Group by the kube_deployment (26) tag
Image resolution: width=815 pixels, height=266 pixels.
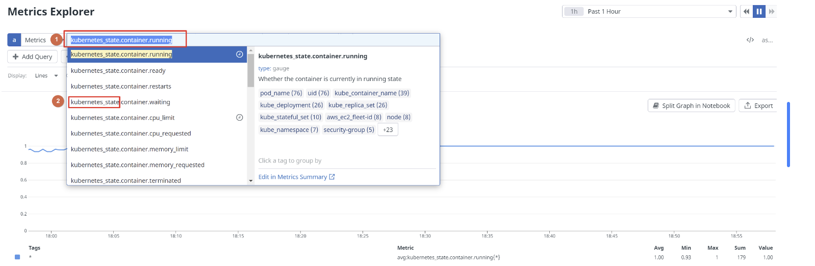[x=291, y=105]
